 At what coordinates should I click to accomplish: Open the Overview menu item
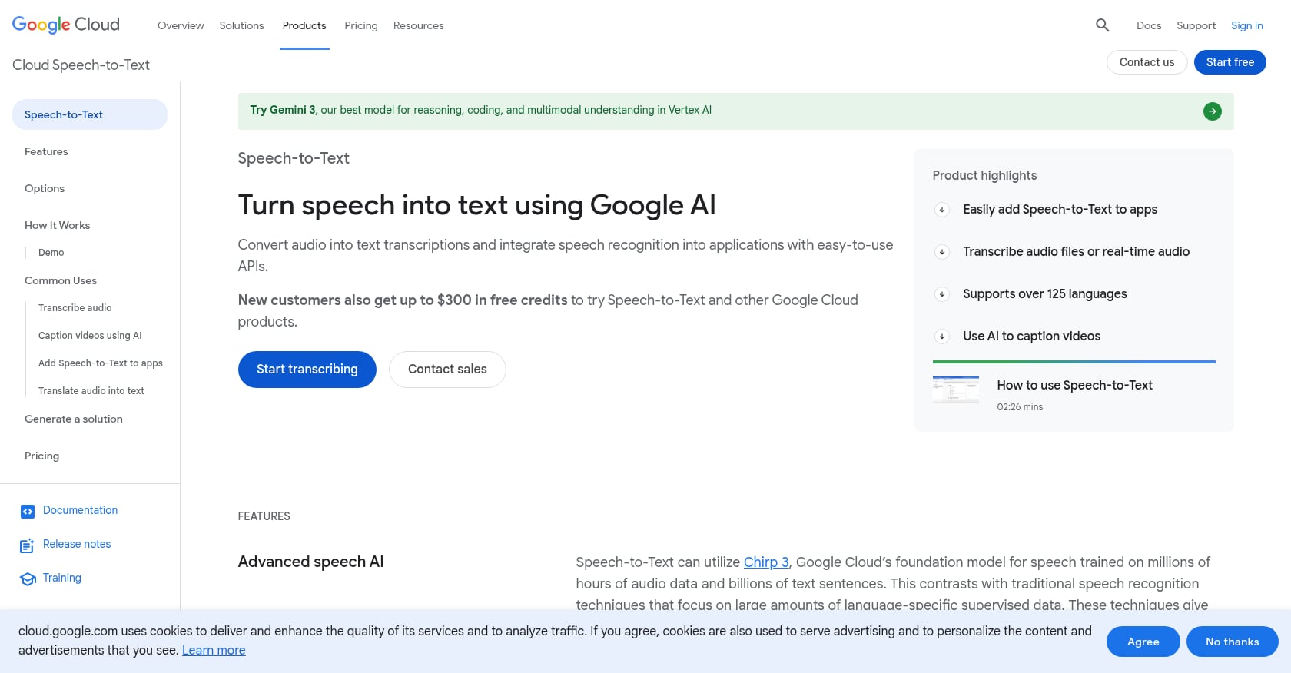pyautogui.click(x=181, y=25)
